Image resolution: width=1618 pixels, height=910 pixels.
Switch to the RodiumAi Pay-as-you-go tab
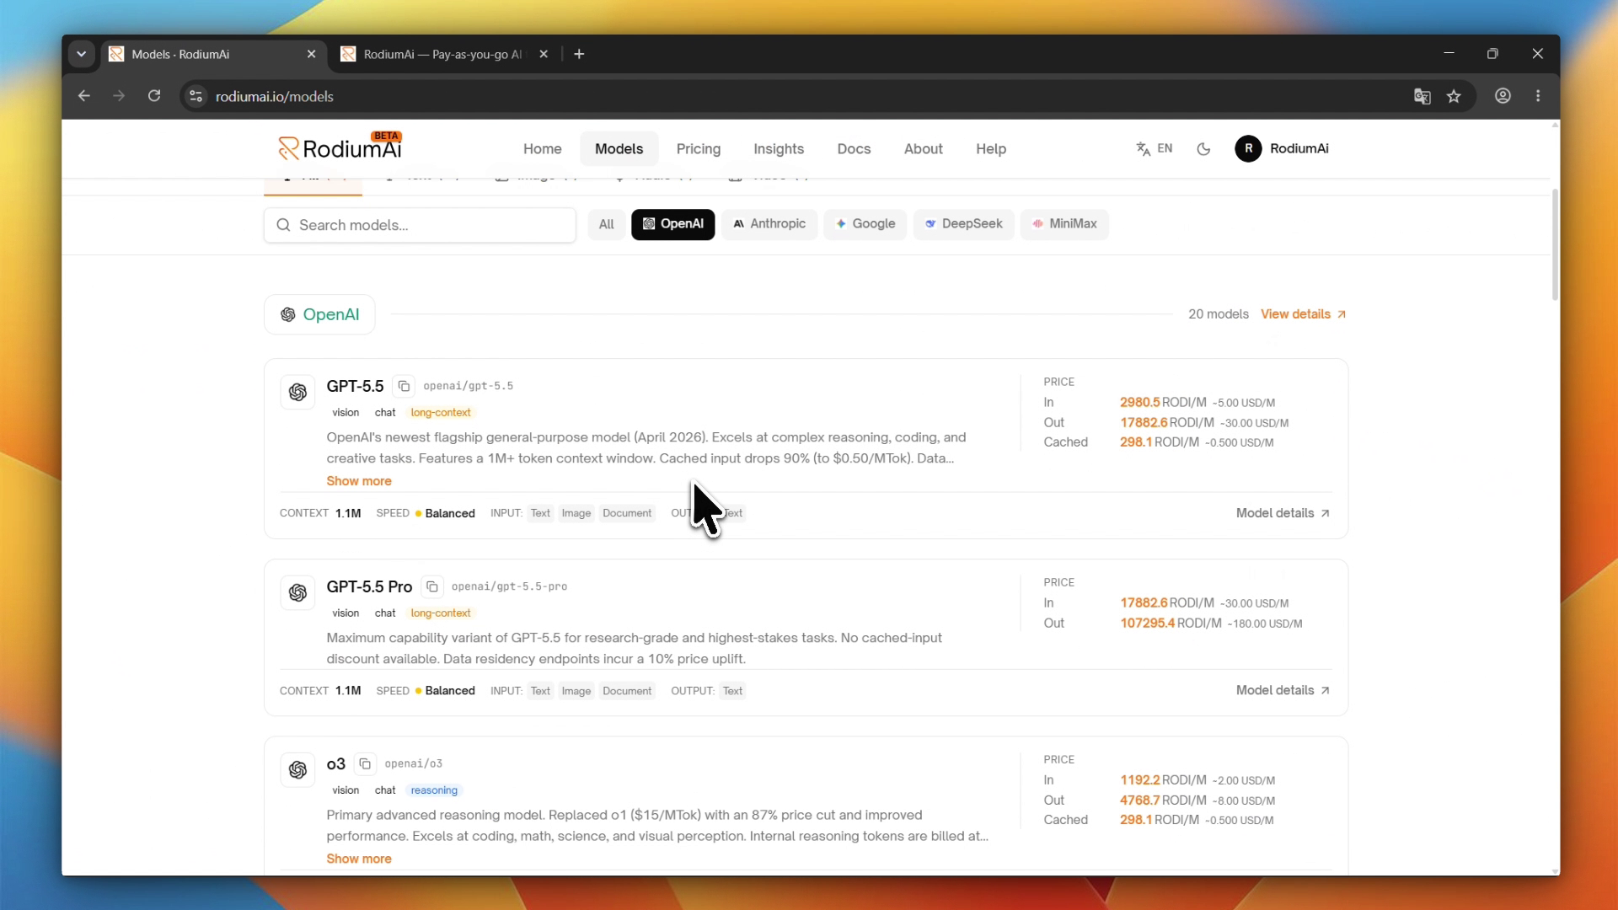click(x=443, y=54)
